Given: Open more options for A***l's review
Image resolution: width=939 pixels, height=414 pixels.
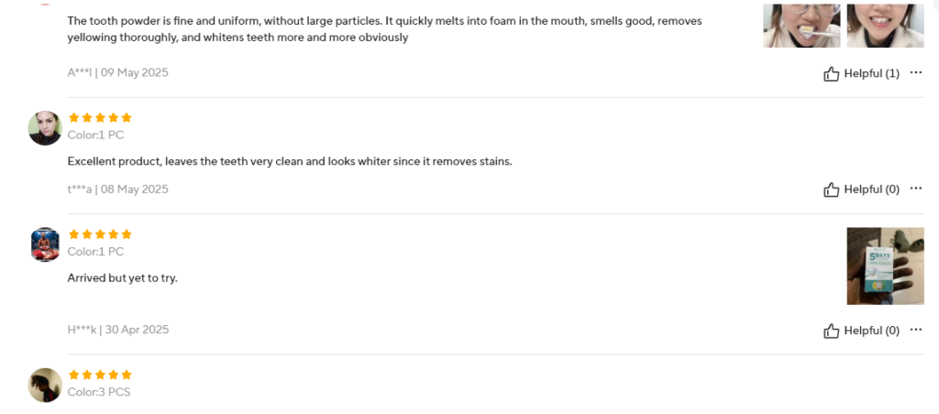Looking at the screenshot, I should click(915, 73).
